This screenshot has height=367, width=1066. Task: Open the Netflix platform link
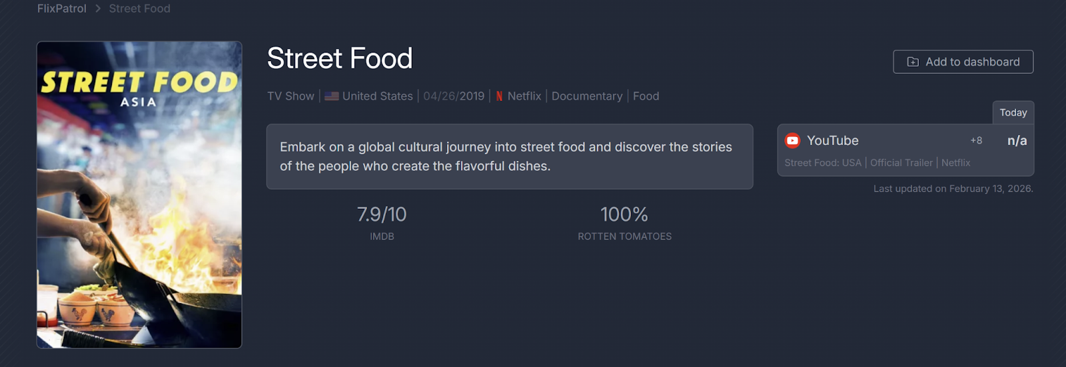tap(524, 96)
